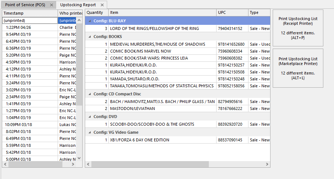Click the timestamp list vertical scrollbar thumb
This screenshot has width=334, height=179.
click(79, 64)
